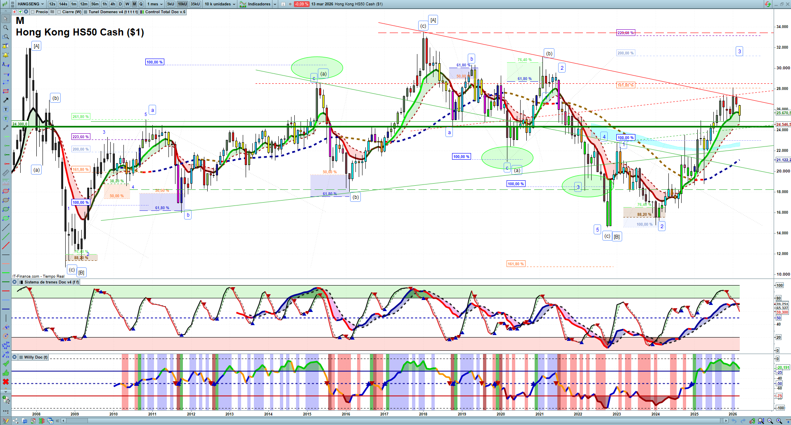Click the scrollbar right arrow
Screen dimensions: 791x425
click(x=726, y=421)
